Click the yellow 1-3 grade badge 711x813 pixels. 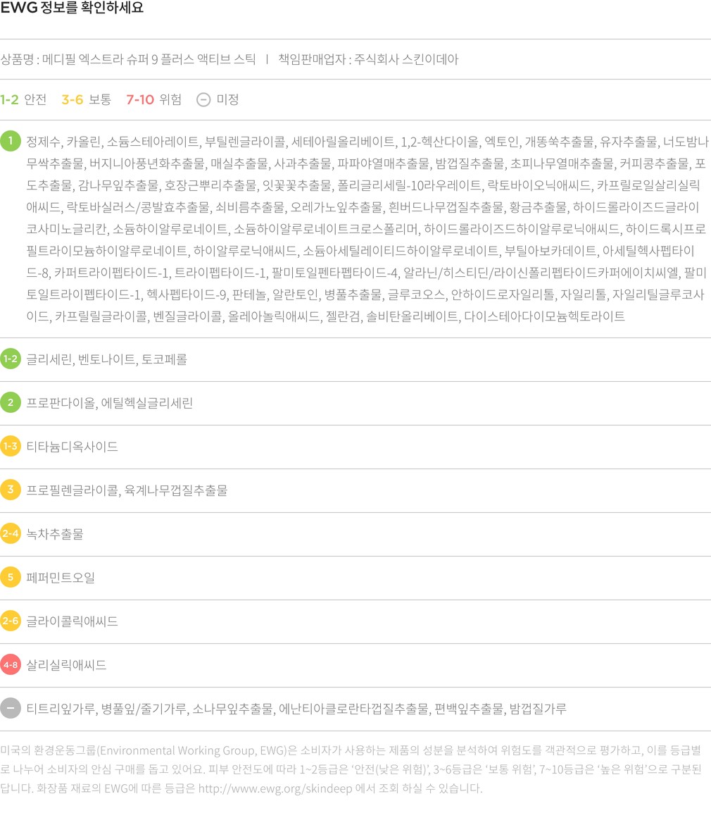point(11,447)
